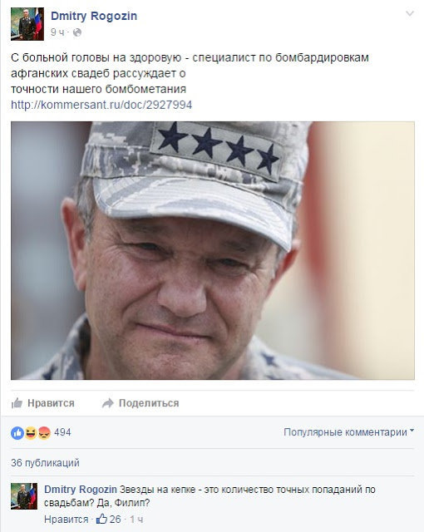Screen dimensions: 424x532
Task: Click the comment's 26 likes thumb icon
Action: click(101, 519)
